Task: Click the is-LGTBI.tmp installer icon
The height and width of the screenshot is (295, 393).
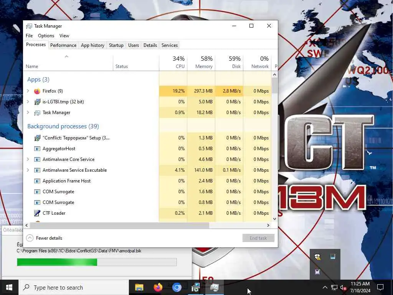Action: tap(37, 102)
